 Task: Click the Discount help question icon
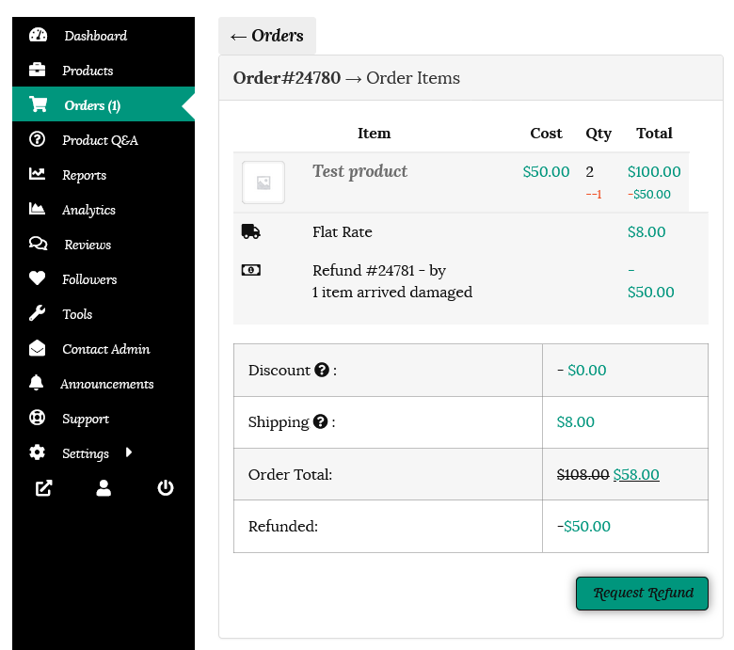[322, 371]
